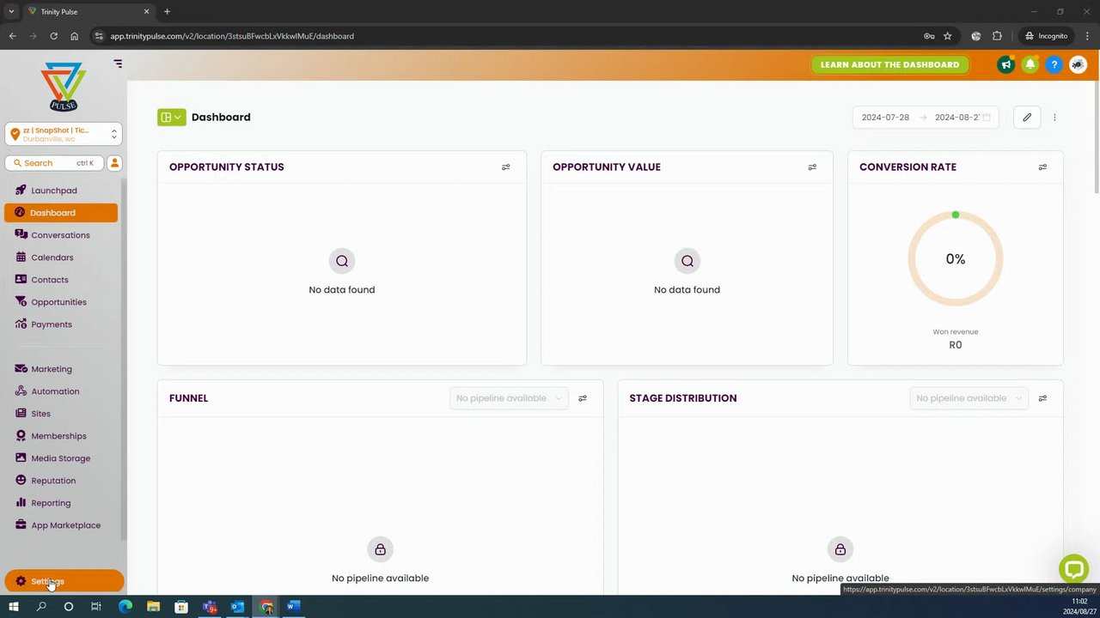Open Media Storage in sidebar
The height and width of the screenshot is (618, 1100).
pos(61,458)
